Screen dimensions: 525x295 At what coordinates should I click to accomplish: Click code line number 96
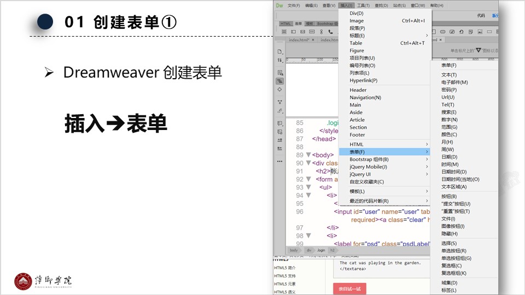[x=299, y=212]
